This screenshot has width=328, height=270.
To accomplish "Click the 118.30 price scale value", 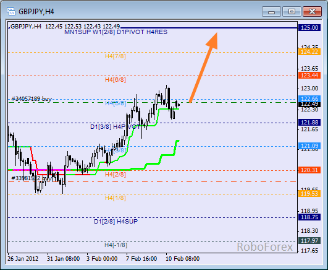I will (309, 231).
